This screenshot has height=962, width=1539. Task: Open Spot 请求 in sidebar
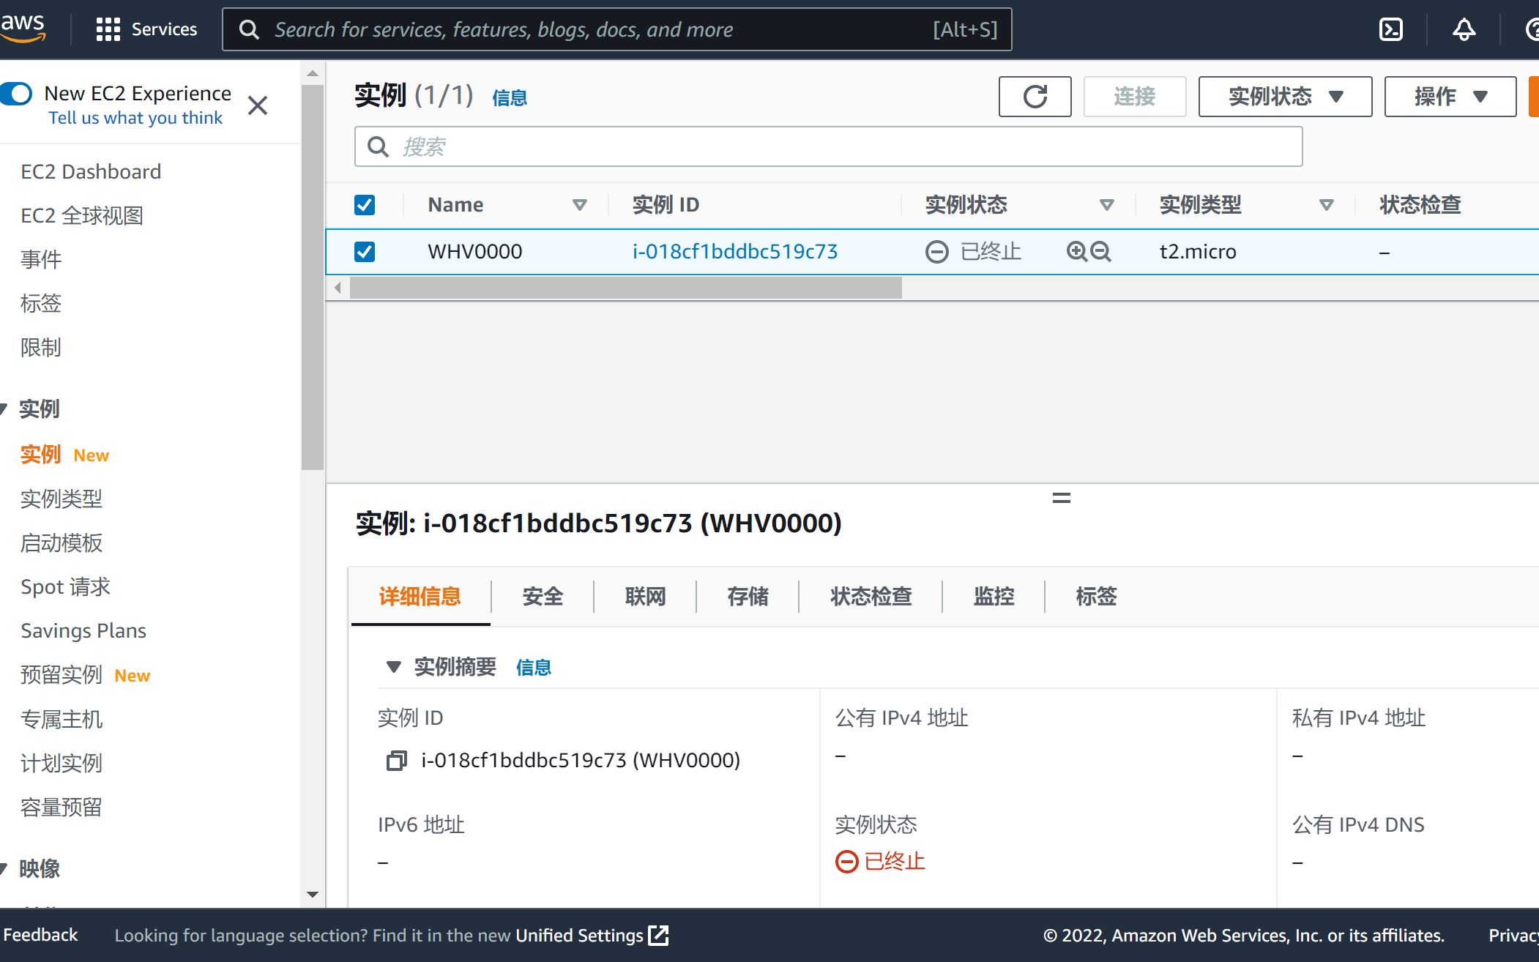pyautogui.click(x=65, y=587)
